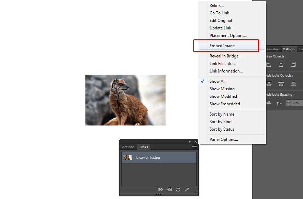Click the Go To Link icon
The height and width of the screenshot is (199, 303).
click(169, 189)
